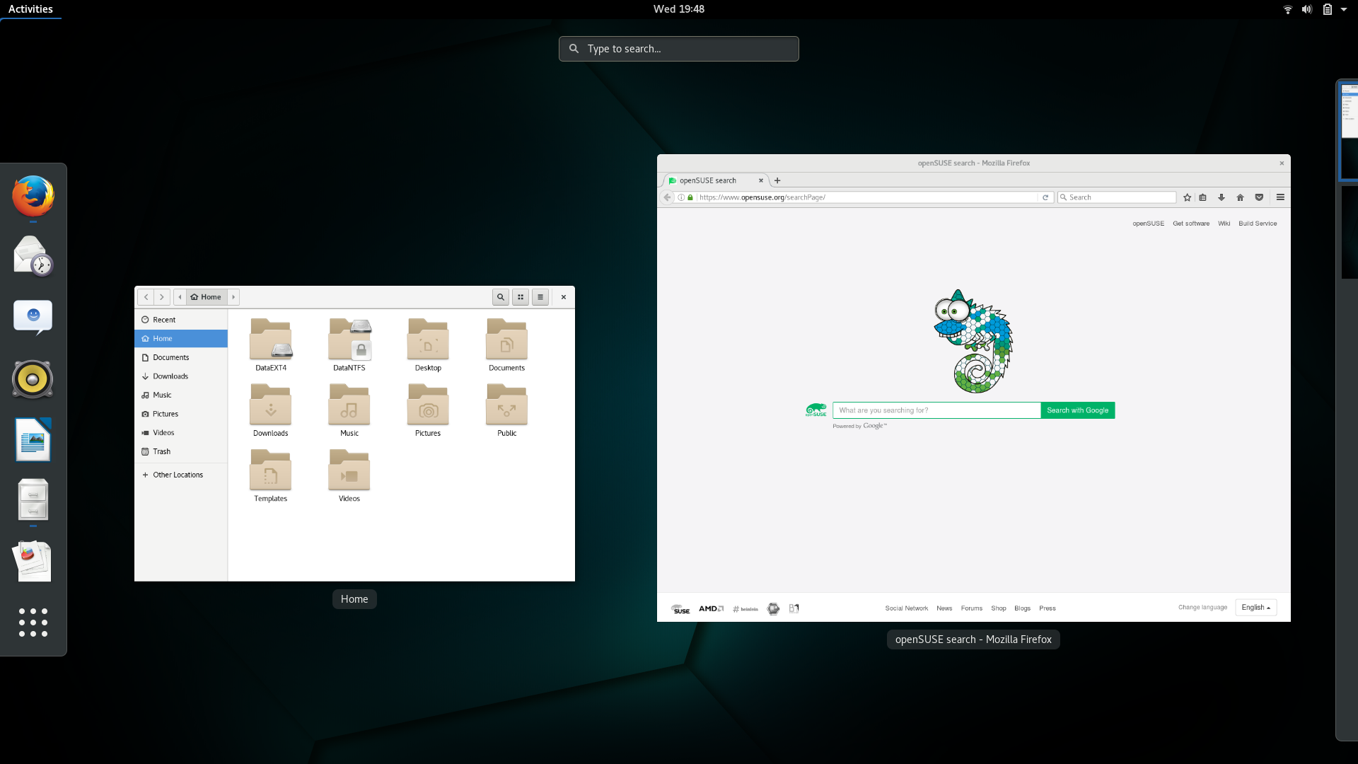Click Firefox home icon

(x=1240, y=197)
